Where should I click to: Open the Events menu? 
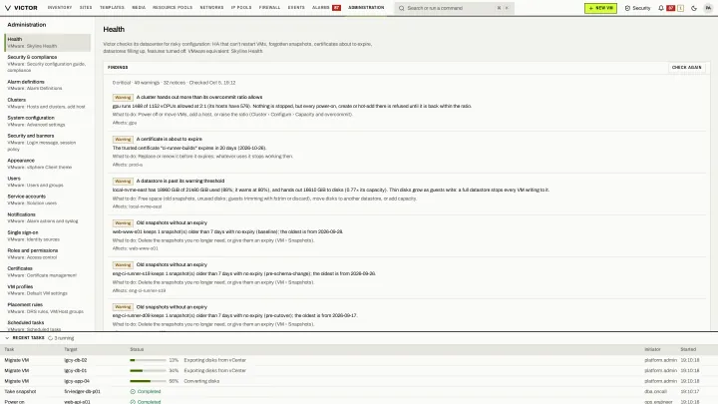coord(296,8)
